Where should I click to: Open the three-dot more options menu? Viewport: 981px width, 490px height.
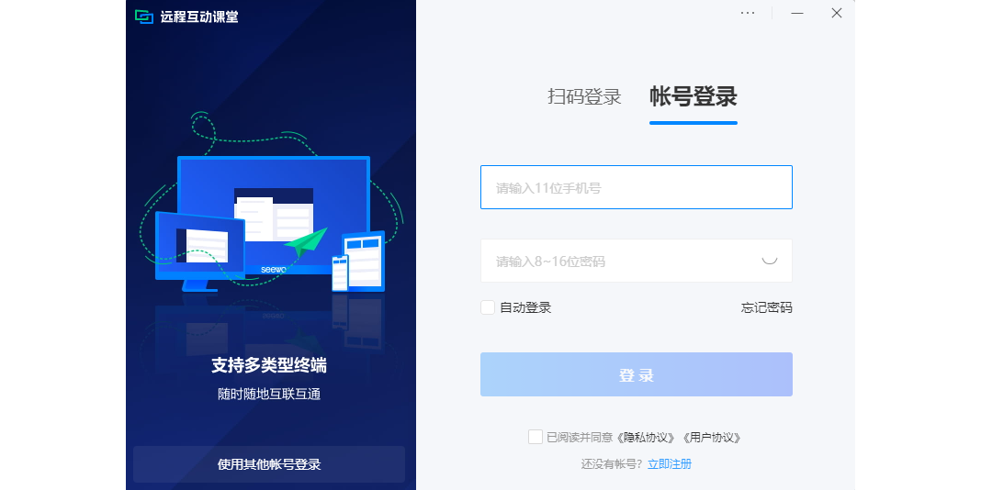point(748,13)
